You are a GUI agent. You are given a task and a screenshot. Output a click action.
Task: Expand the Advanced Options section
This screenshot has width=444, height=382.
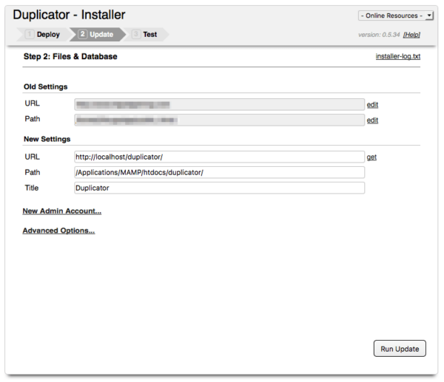[x=58, y=231]
